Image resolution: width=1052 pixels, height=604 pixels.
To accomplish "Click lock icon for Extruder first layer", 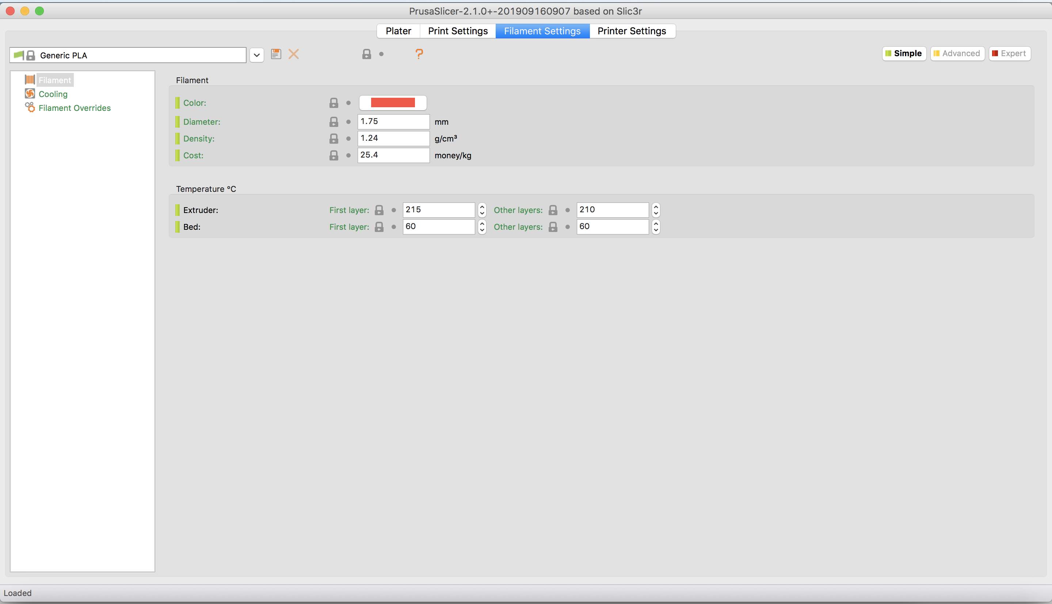I will (x=379, y=210).
